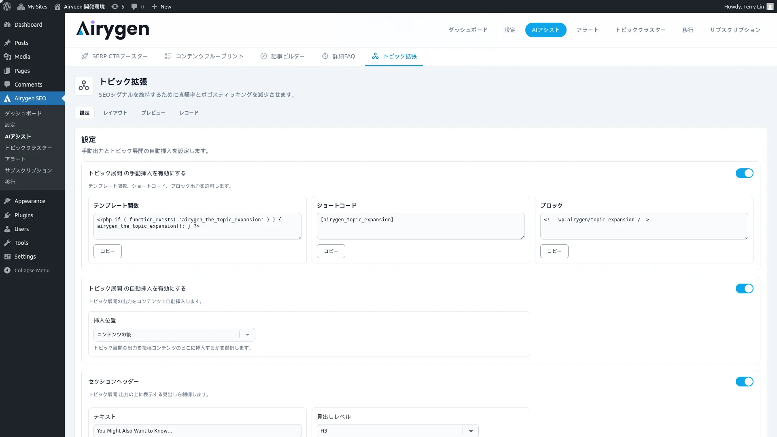Click the 記事ビルダー icon
The height and width of the screenshot is (437, 777).
[263, 56]
